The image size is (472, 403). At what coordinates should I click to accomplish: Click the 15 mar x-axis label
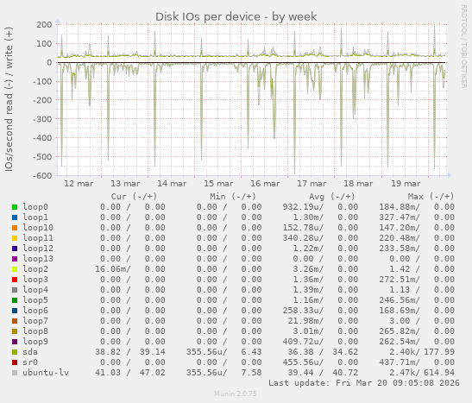tap(218, 184)
